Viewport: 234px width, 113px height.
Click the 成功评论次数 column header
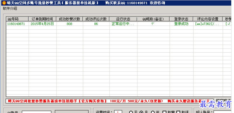coord(96,19)
